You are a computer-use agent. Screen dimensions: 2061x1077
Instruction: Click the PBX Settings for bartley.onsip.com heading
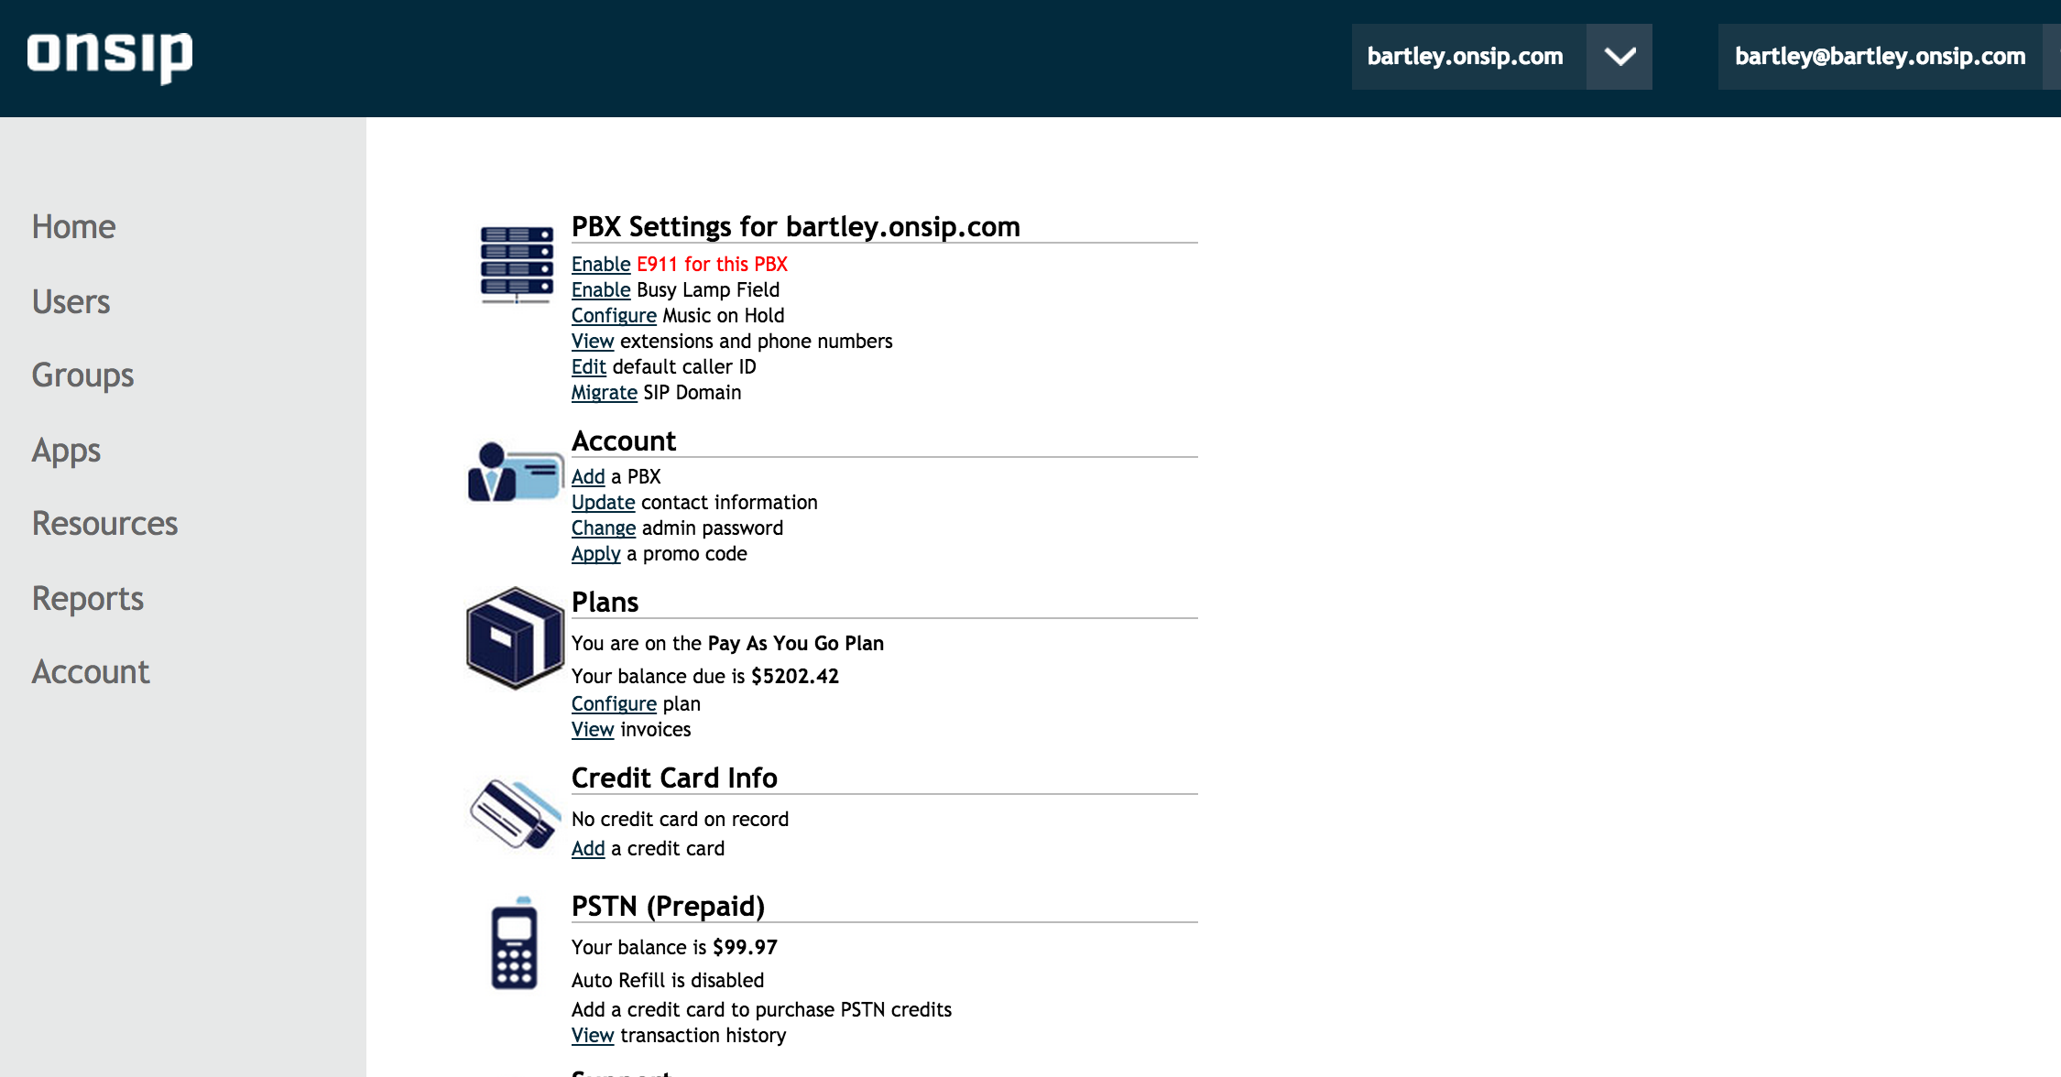pos(796,226)
